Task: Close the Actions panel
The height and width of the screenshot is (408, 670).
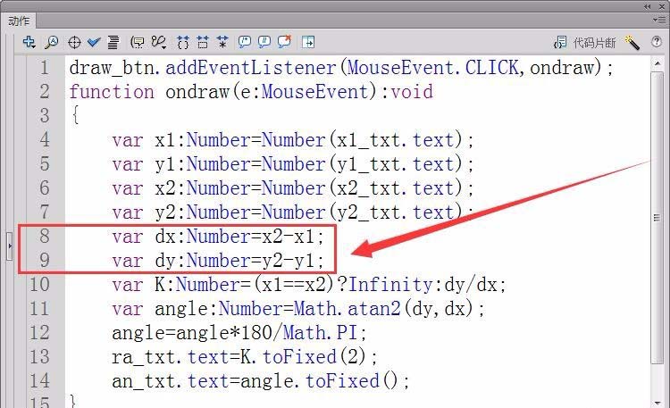Action: (661, 6)
